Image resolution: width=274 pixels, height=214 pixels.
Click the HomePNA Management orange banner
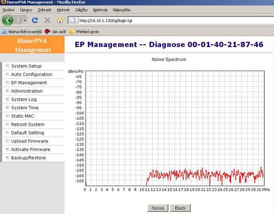32,45
